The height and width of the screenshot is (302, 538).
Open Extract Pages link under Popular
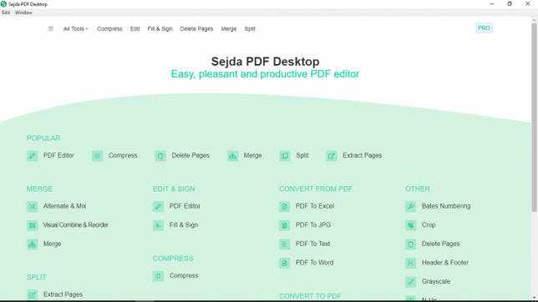tap(363, 155)
